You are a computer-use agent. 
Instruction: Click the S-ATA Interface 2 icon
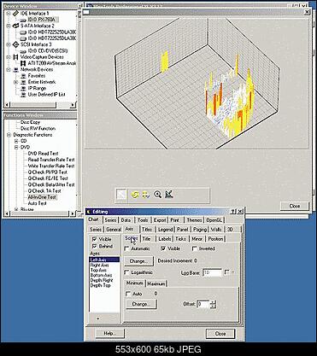point(15,26)
